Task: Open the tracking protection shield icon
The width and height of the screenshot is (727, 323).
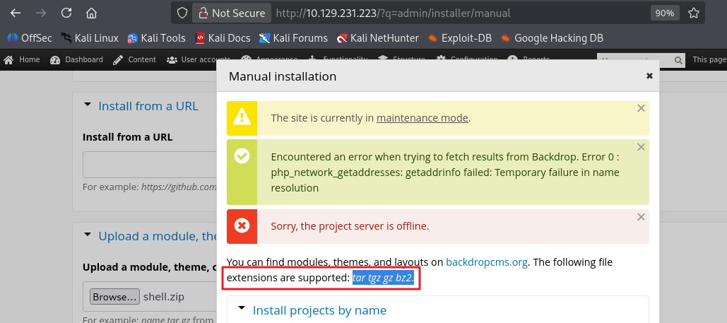Action: 182,13
